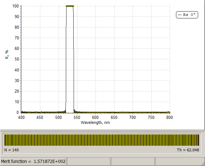Click the reflectance curve's rising edge near 520 nm
This screenshot has width=205, height=166.
click(66, 62)
